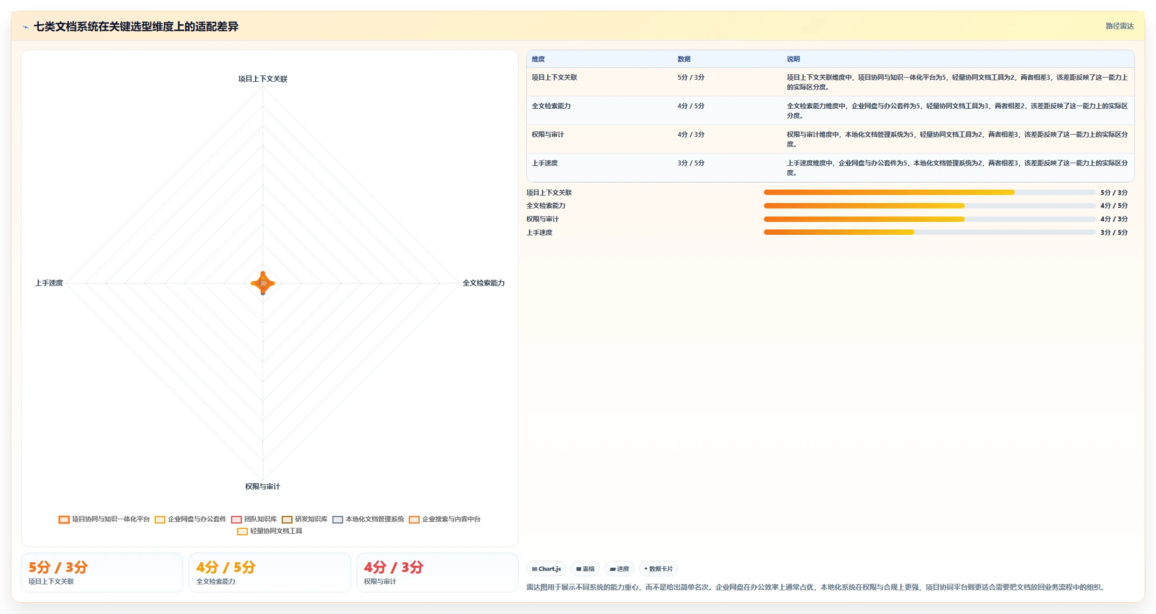
Task: Click the radar axis label 全文检索能力
Action: pyautogui.click(x=484, y=283)
